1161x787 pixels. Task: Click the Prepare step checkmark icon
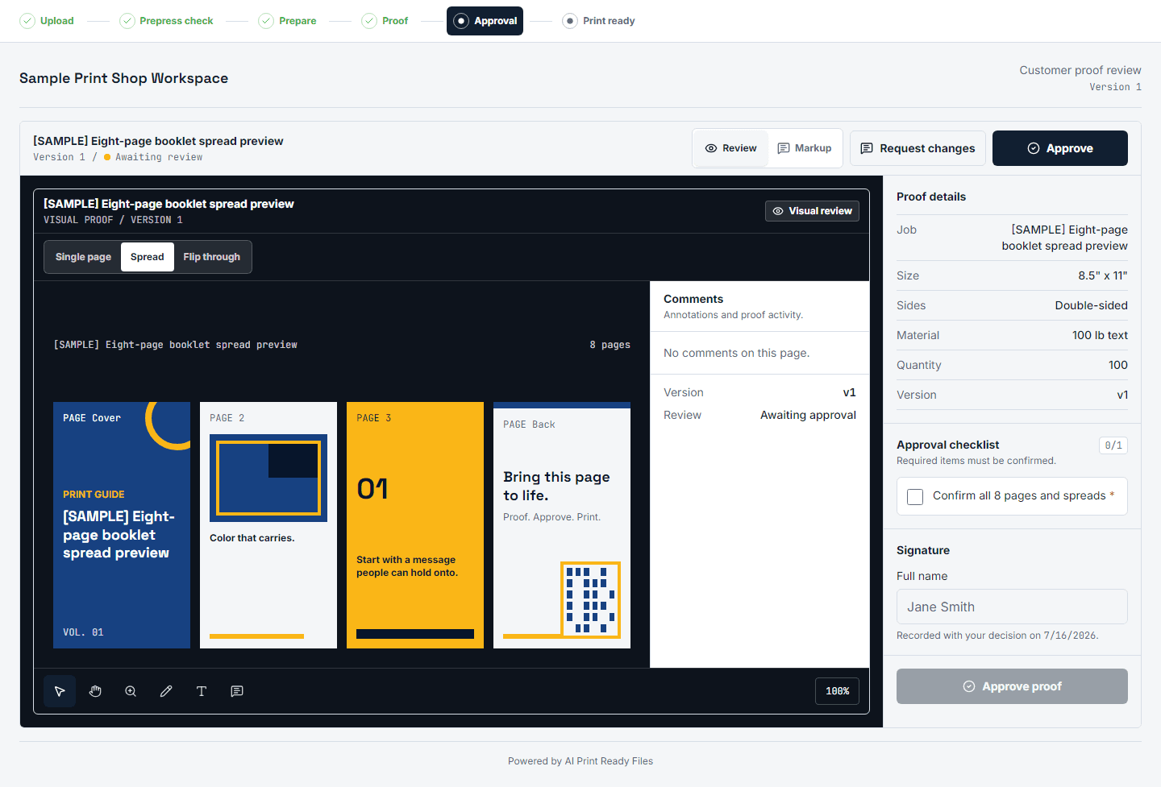pos(266,21)
